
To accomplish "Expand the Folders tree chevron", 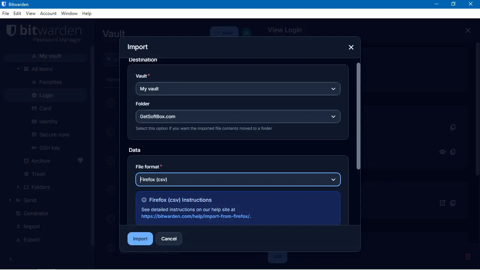I will pos(18,187).
